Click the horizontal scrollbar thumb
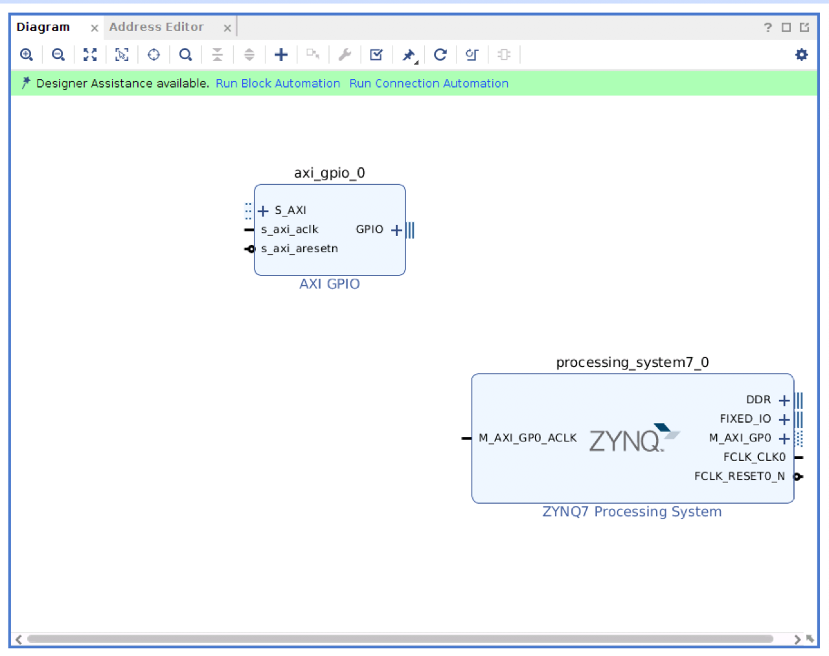Screen dimensions: 829x656 pos(400,639)
